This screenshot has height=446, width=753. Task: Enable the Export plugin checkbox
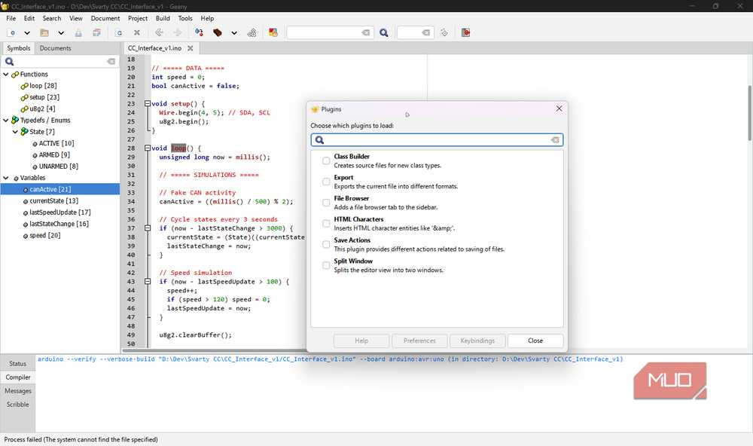tap(326, 182)
